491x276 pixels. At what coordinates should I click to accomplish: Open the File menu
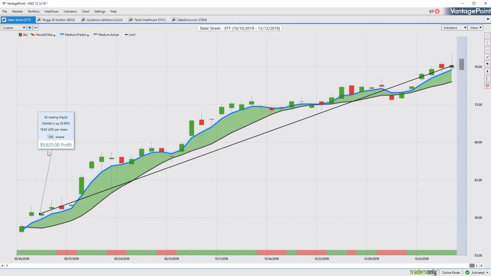pyautogui.click(x=5, y=11)
